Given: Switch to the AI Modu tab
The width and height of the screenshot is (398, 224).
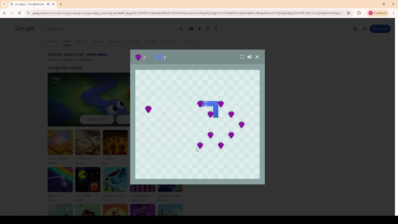Looking at the screenshot, I should click(53, 41).
